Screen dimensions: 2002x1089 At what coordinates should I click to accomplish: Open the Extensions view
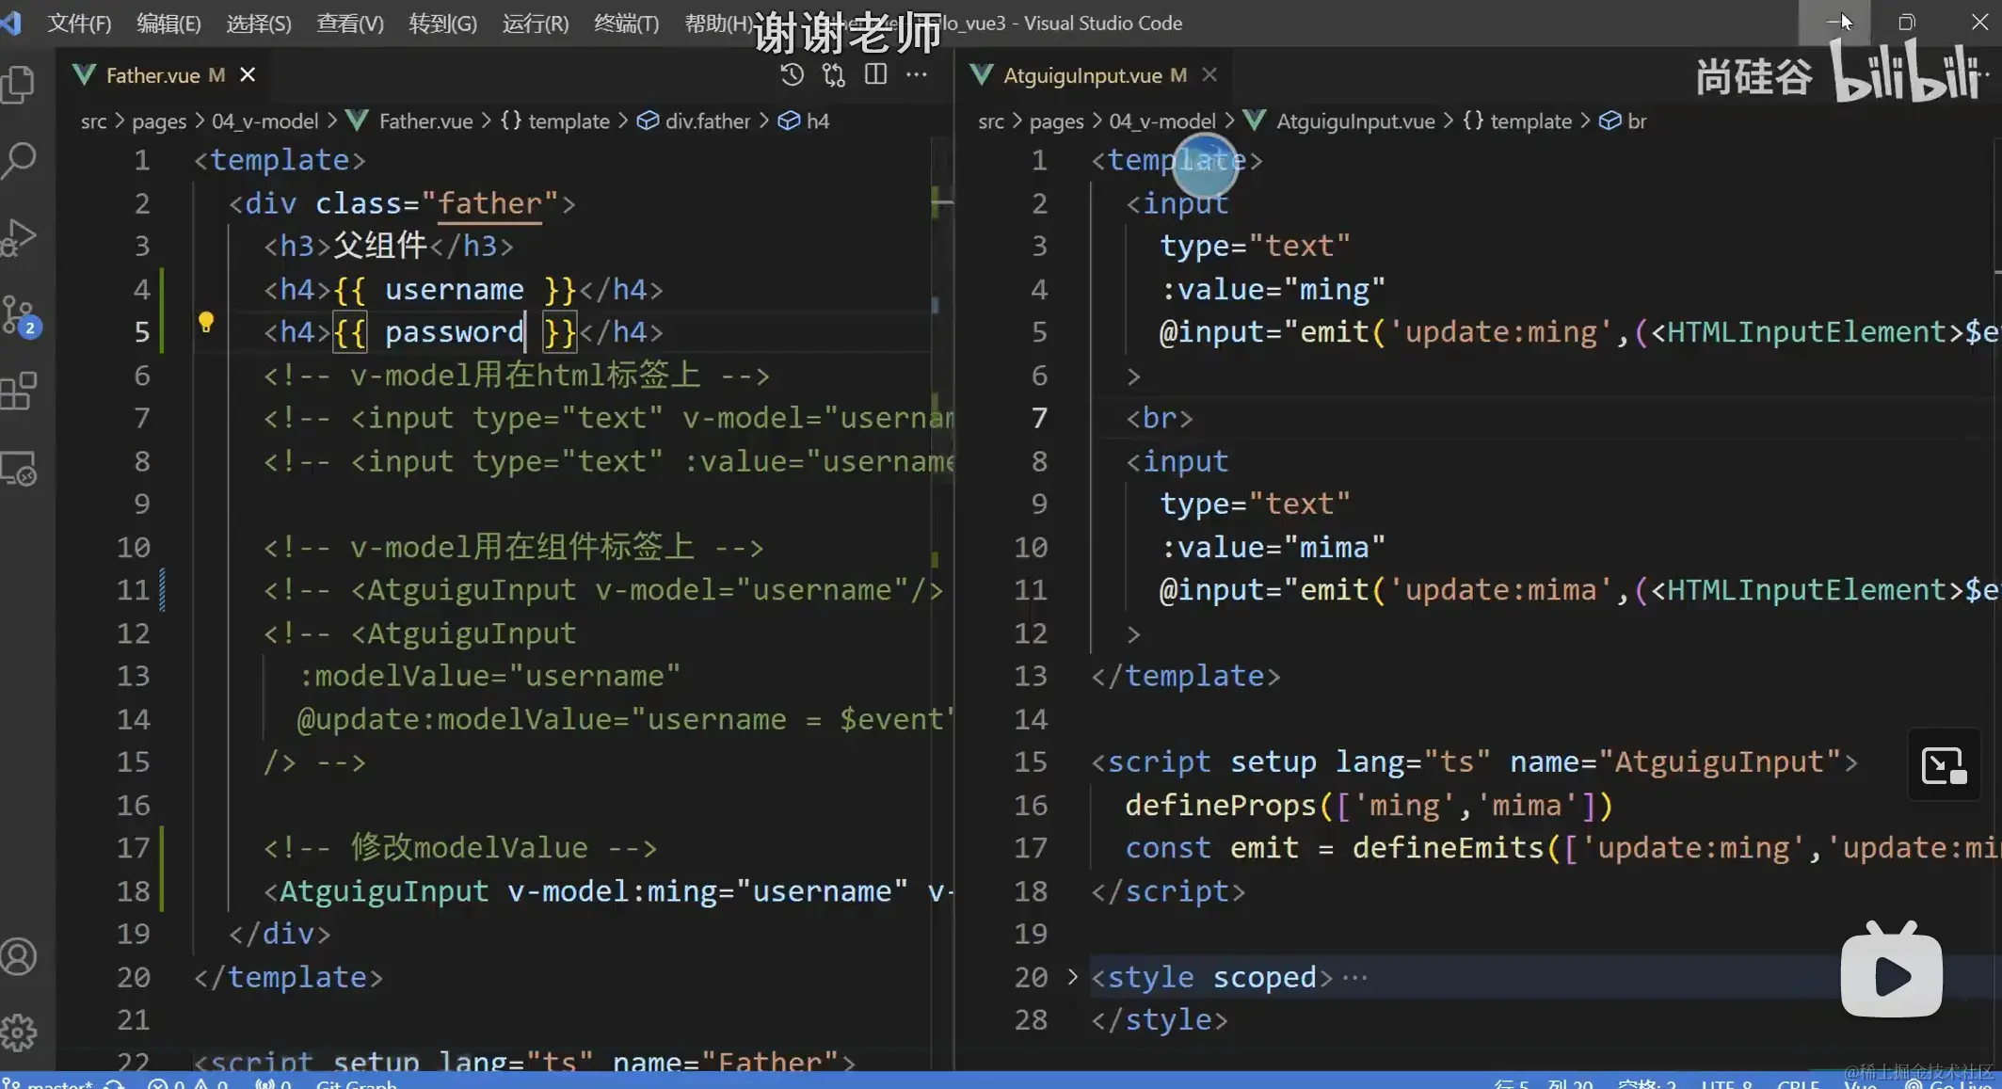click(x=19, y=391)
